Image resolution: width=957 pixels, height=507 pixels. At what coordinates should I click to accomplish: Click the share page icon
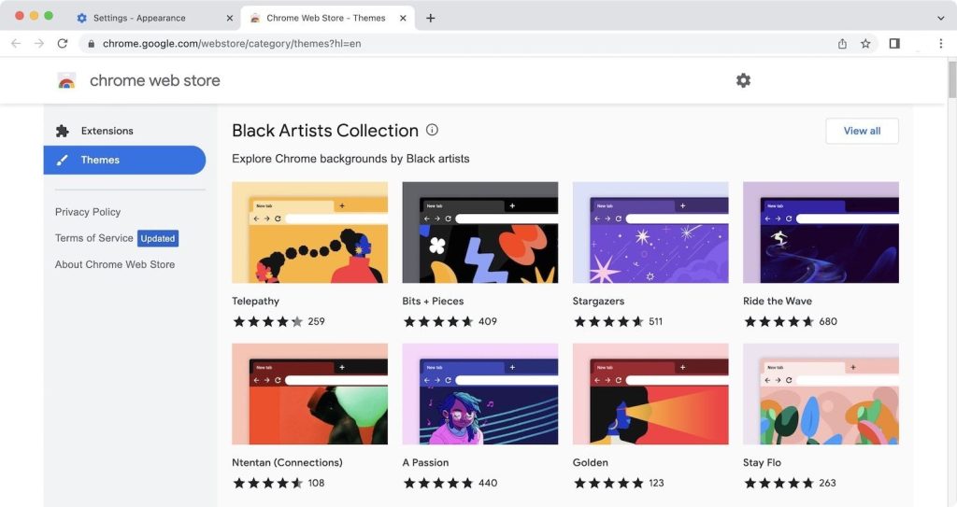click(x=842, y=43)
